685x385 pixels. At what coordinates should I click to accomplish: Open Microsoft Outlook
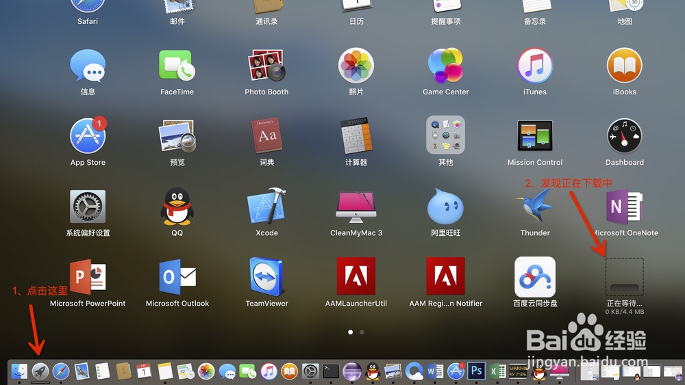point(177,277)
